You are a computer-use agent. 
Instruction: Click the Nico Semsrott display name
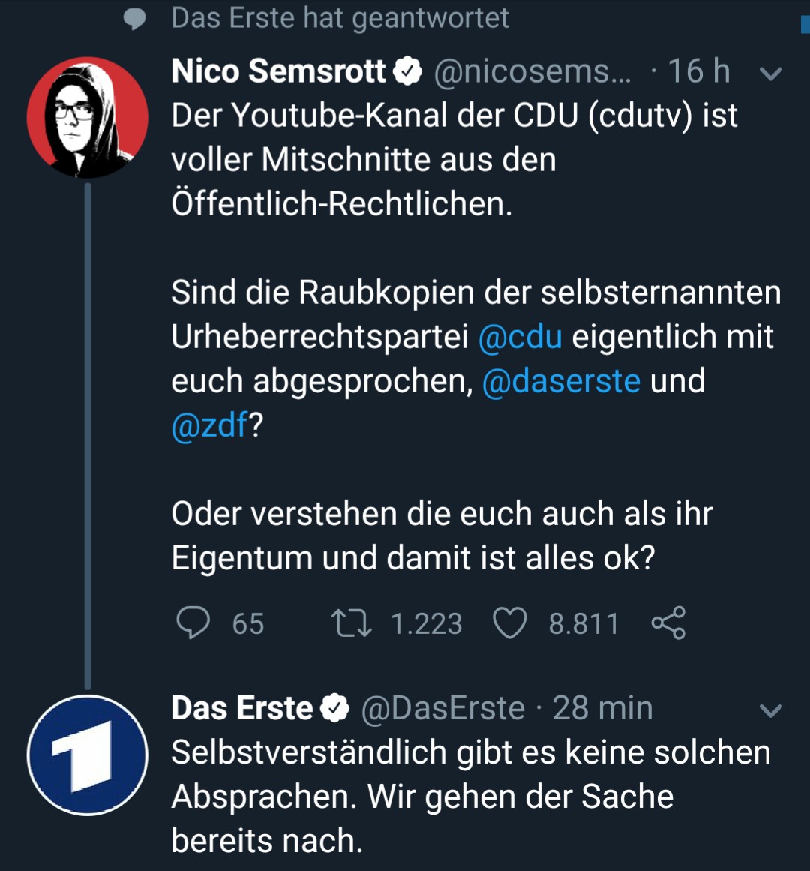pyautogui.click(x=278, y=71)
